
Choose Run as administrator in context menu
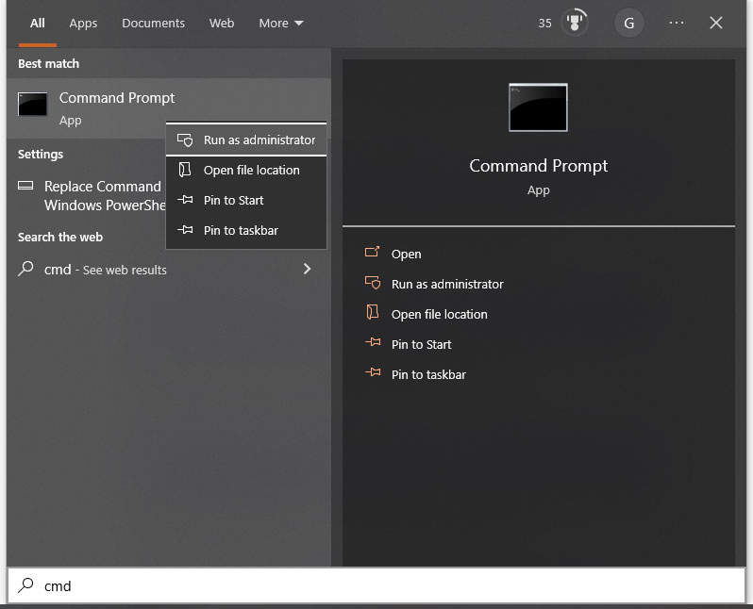(246, 140)
